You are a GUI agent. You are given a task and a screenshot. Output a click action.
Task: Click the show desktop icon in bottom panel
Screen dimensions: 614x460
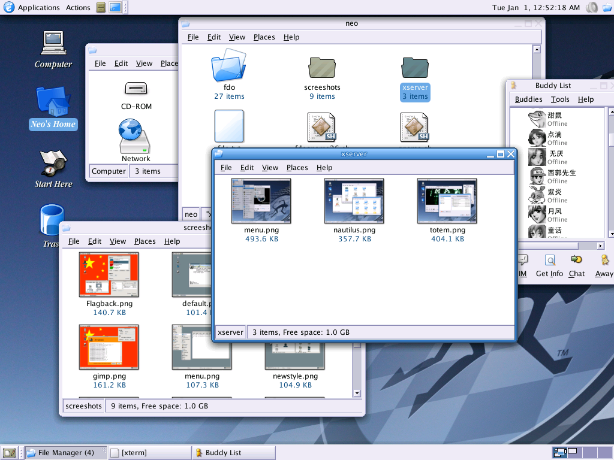pos(10,453)
